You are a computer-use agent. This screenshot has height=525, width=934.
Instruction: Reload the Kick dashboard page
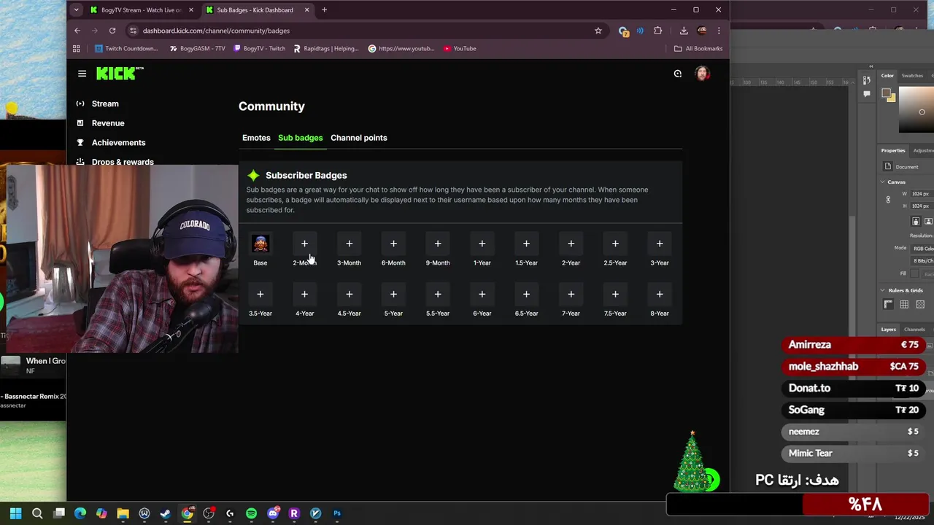pos(112,31)
